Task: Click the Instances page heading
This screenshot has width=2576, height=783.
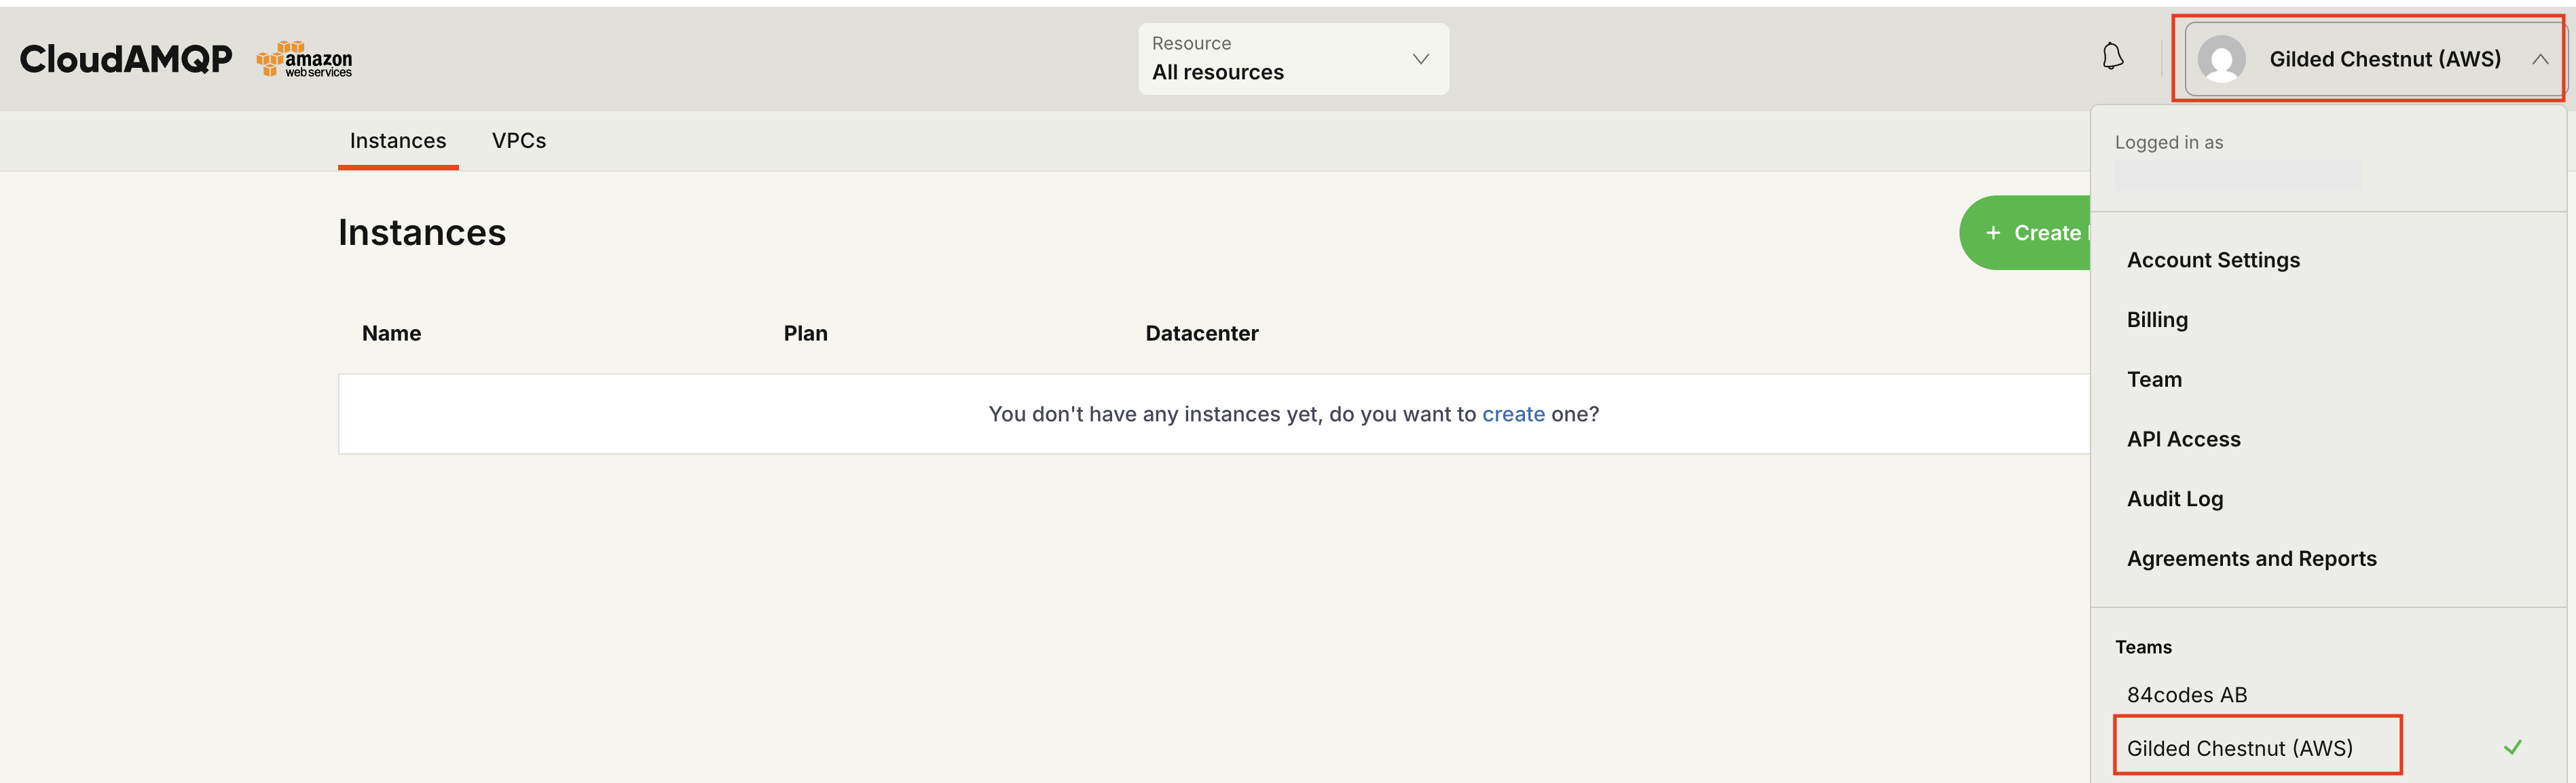Action: pyautogui.click(x=422, y=233)
